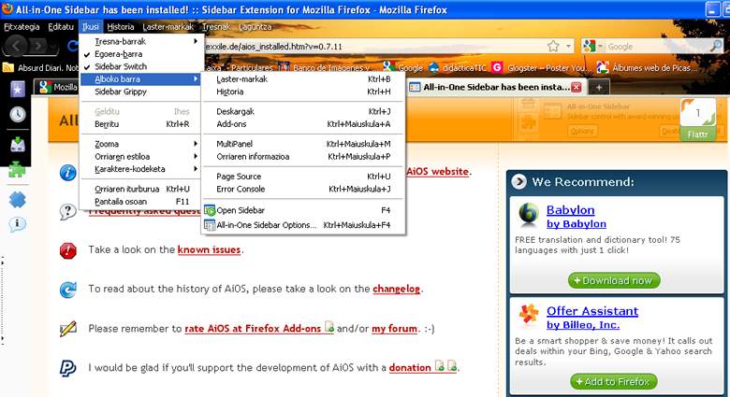Click the forward navigation arrow
Viewport: 730px width, 397px height.
coord(38,46)
